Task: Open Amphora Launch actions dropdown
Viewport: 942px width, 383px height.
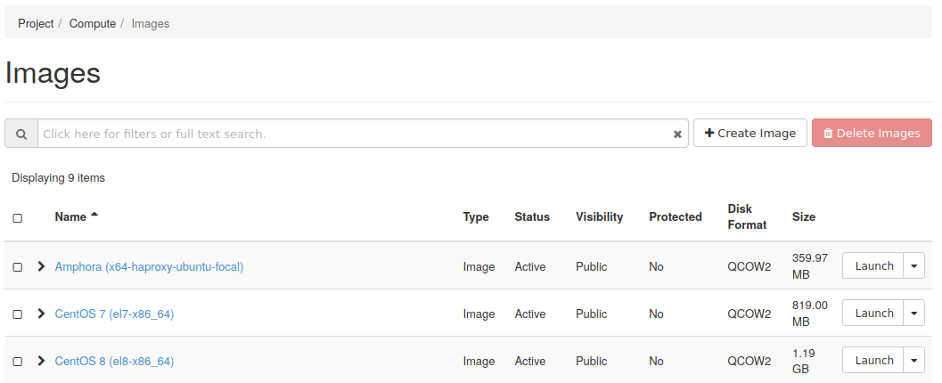Action: click(x=914, y=266)
